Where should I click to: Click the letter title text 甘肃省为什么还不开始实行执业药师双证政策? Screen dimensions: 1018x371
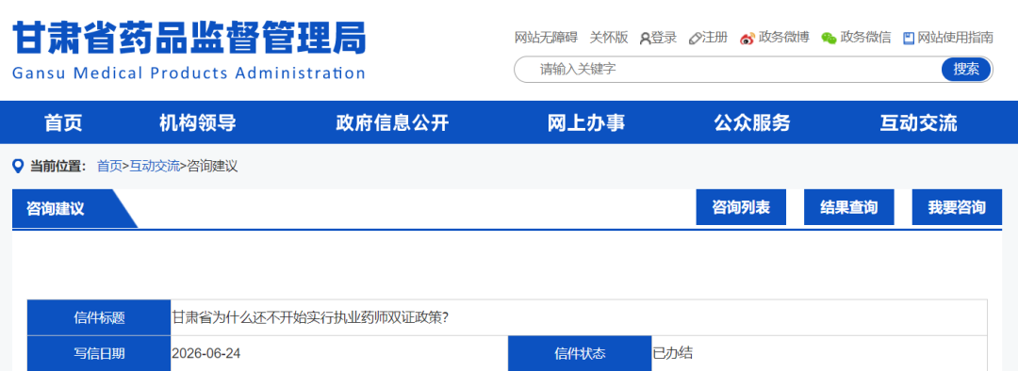[310, 318]
